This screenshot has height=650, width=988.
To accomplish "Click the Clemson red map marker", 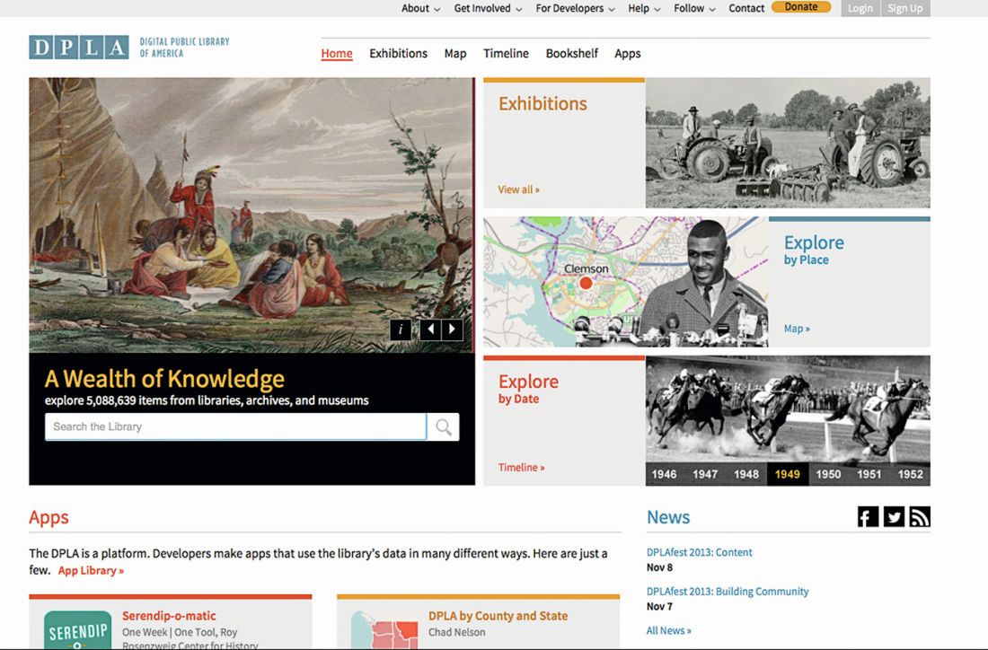I will (586, 284).
